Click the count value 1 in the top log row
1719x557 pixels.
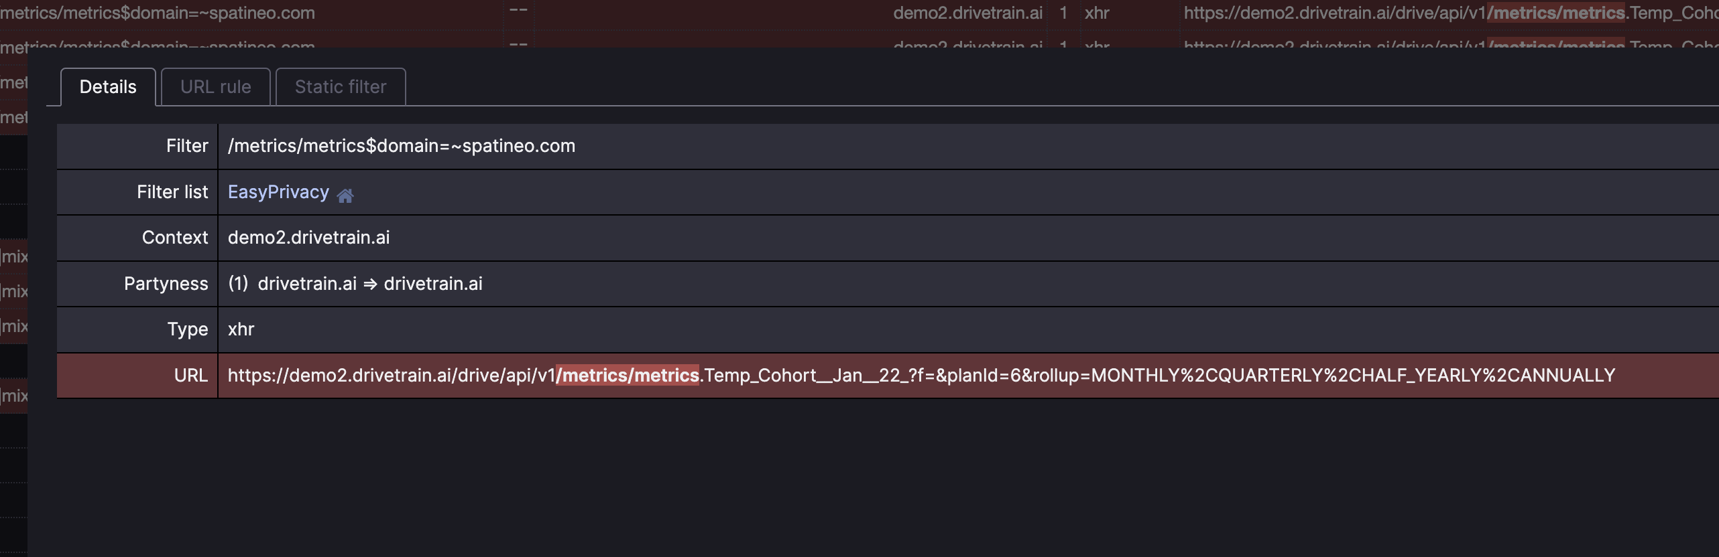point(1064,11)
